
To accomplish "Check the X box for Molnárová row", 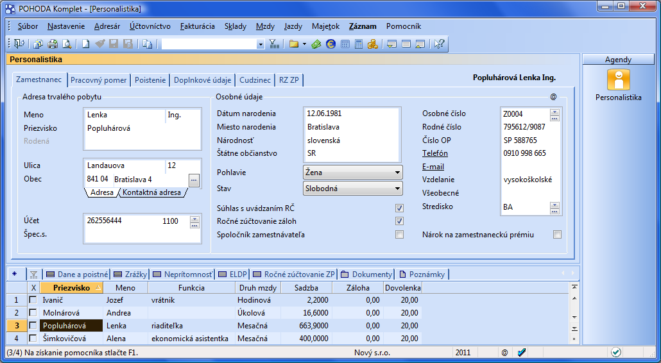I will pyautogui.click(x=33, y=312).
